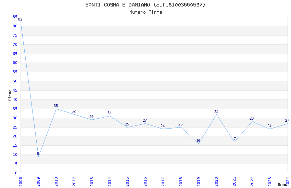The image size is (291, 188).
Task: Select the 2022 x-axis year label
Action: [x=252, y=182]
